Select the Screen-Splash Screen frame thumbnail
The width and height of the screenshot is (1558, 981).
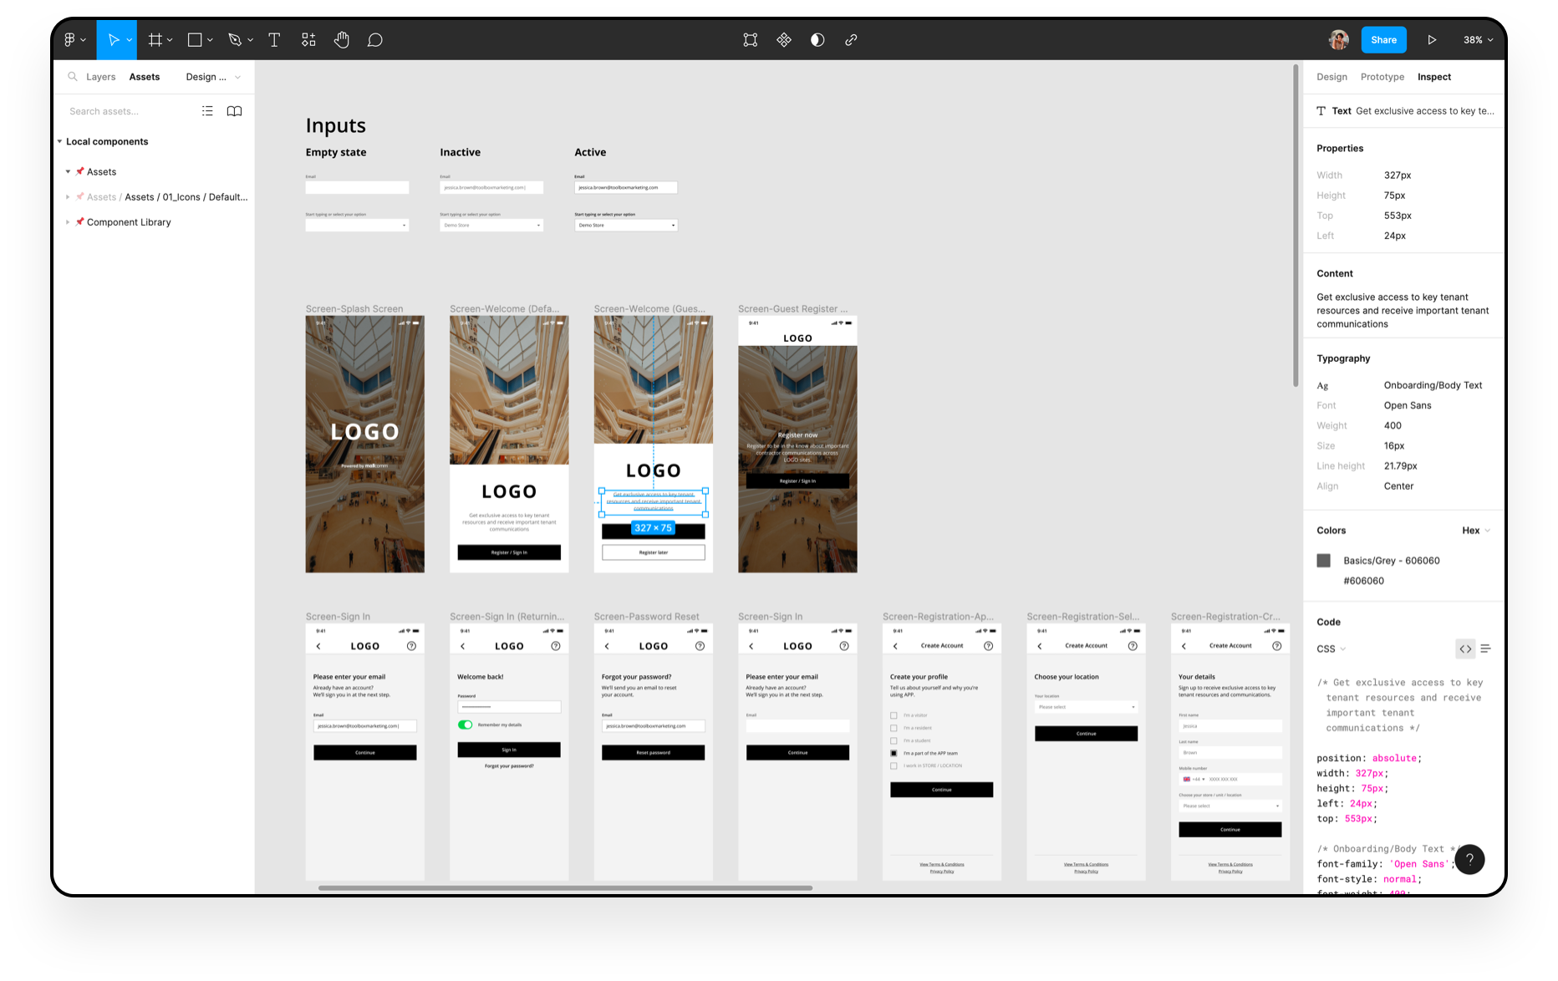point(365,444)
